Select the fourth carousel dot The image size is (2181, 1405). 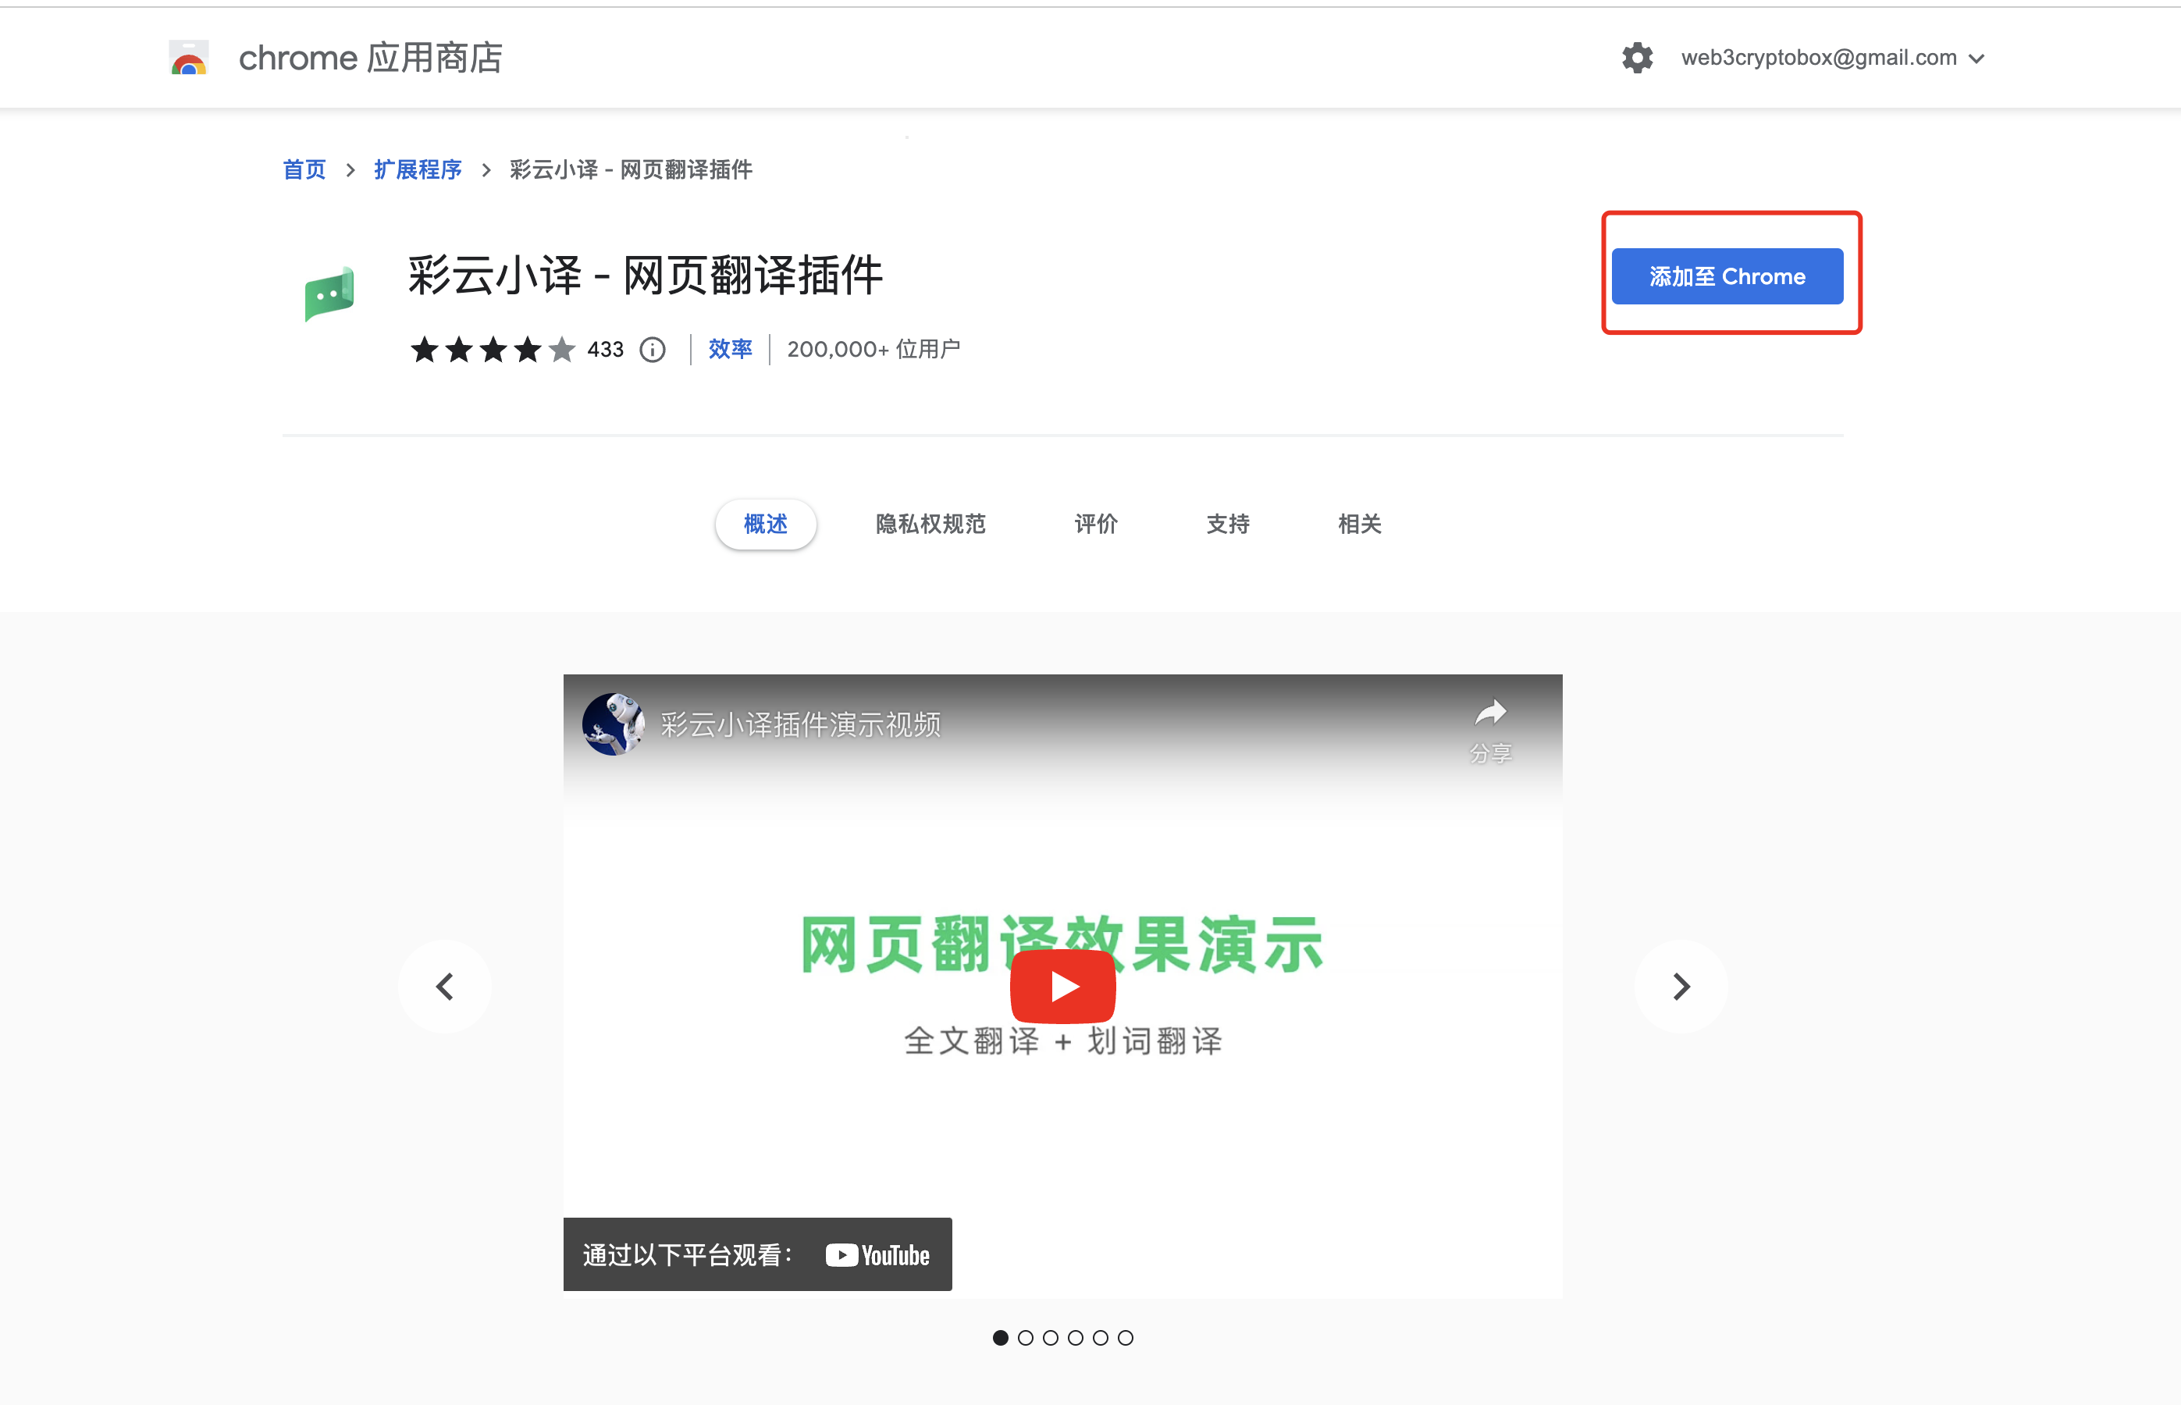tap(1076, 1338)
